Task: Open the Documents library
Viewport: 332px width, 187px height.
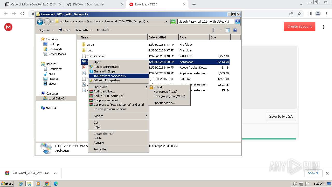Action: tap(55, 69)
